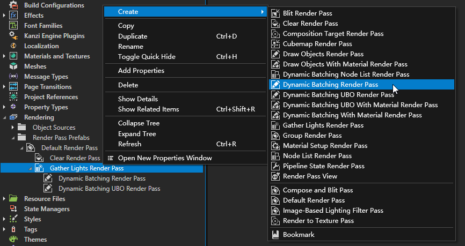
Task: Click the Project References icon
Action: 13,97
